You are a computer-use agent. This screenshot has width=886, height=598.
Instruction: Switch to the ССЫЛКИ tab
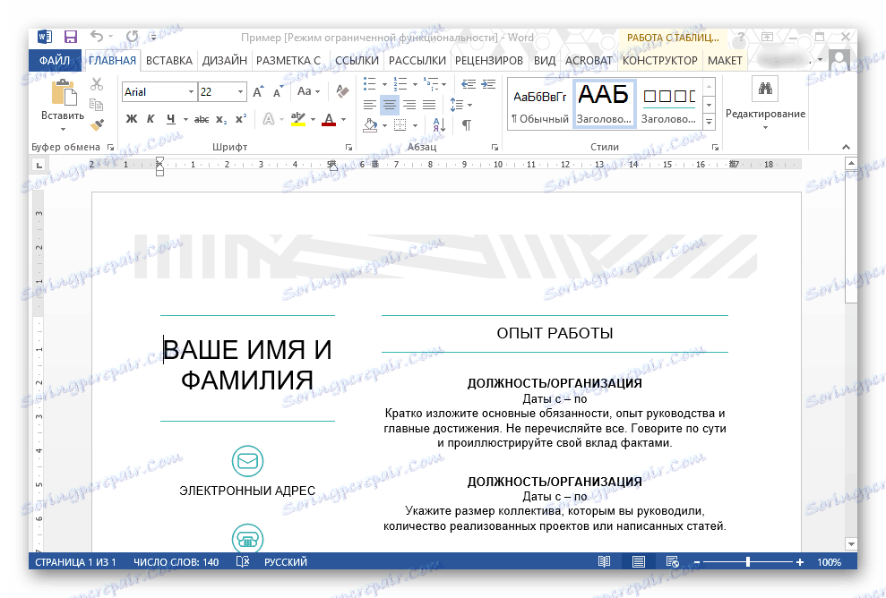(x=357, y=60)
